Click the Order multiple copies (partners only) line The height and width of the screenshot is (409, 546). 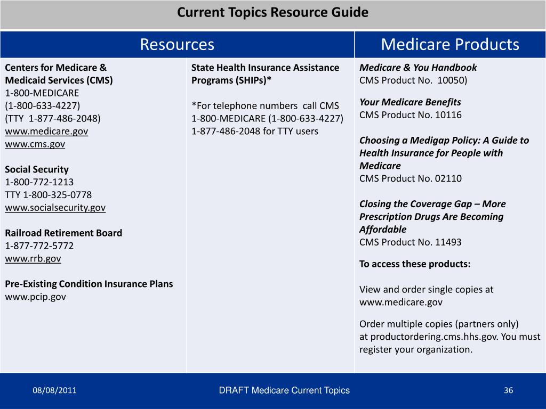439,324
